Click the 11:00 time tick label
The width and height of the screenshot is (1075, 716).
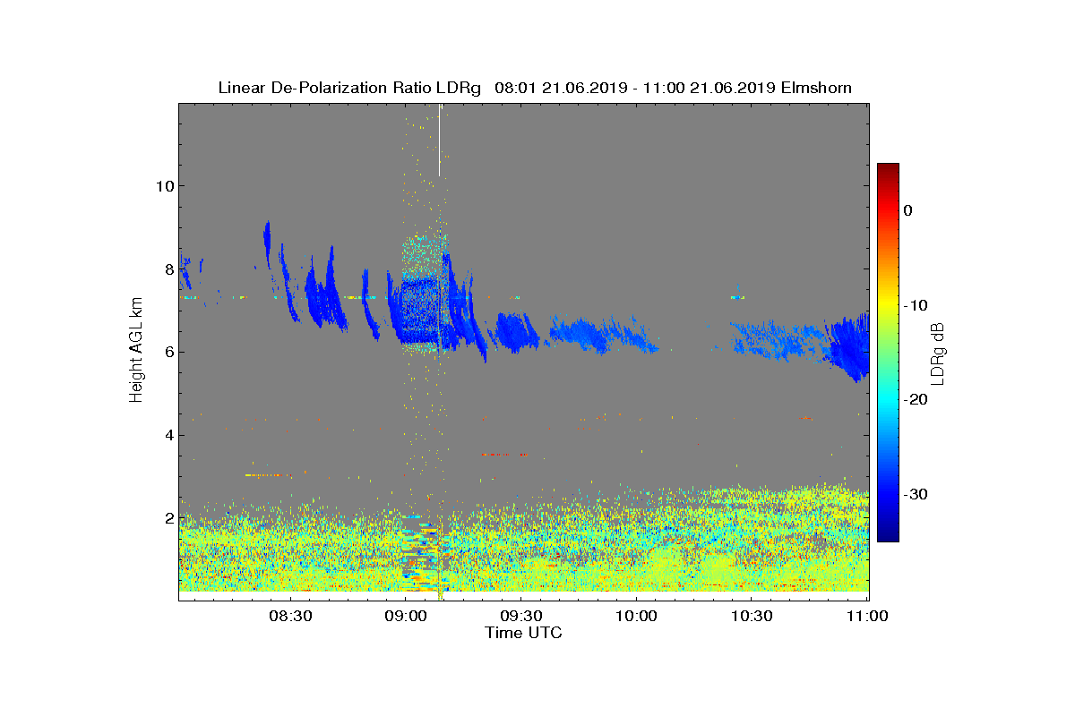pyautogui.click(x=866, y=617)
